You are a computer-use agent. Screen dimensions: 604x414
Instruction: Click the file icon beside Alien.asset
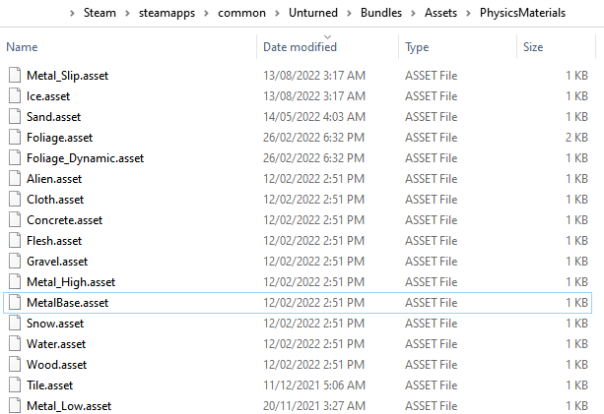point(15,178)
